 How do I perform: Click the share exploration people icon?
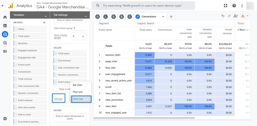236,16
